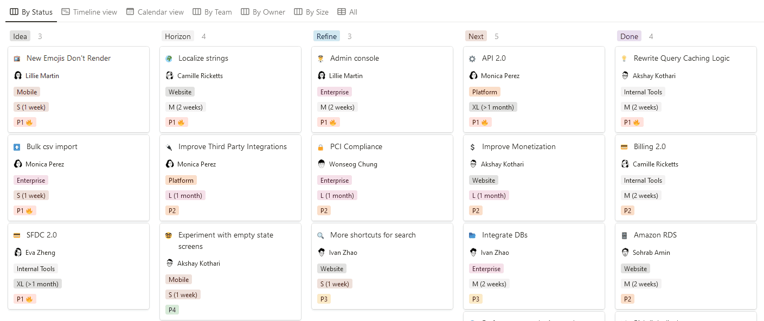Select the Timeline view icon
The width and height of the screenshot is (764, 321).
(x=66, y=11)
